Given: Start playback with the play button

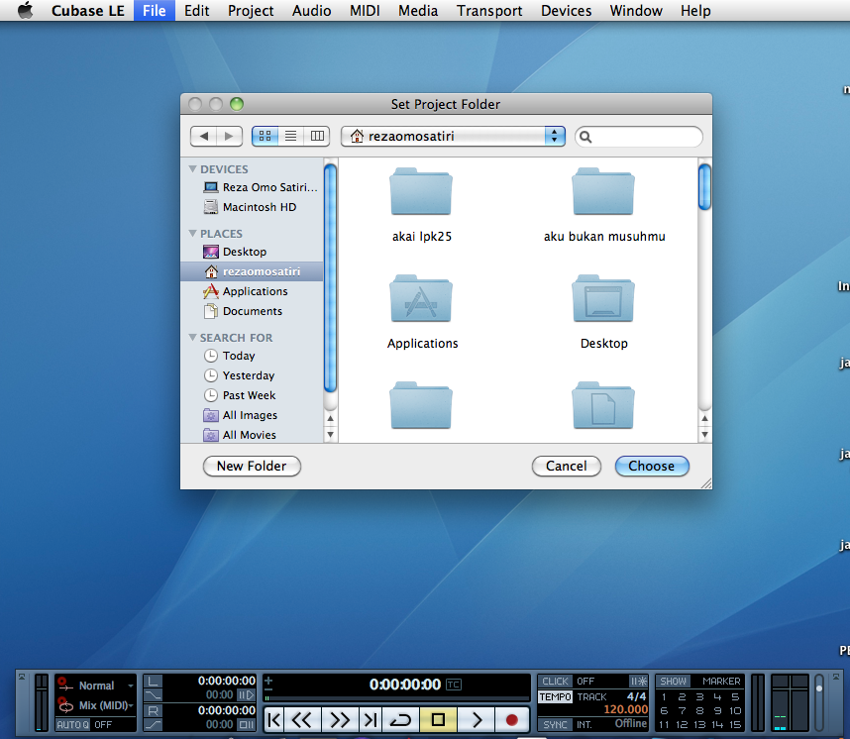Looking at the screenshot, I should coord(476,720).
